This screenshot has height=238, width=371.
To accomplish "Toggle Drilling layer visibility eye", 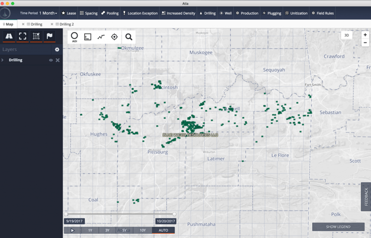I will 51,60.
